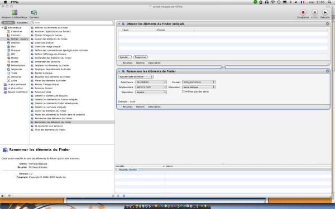The image size is (335, 209).
Task: Select the Photos library category icon
Action: pyautogui.click(x=9, y=58)
